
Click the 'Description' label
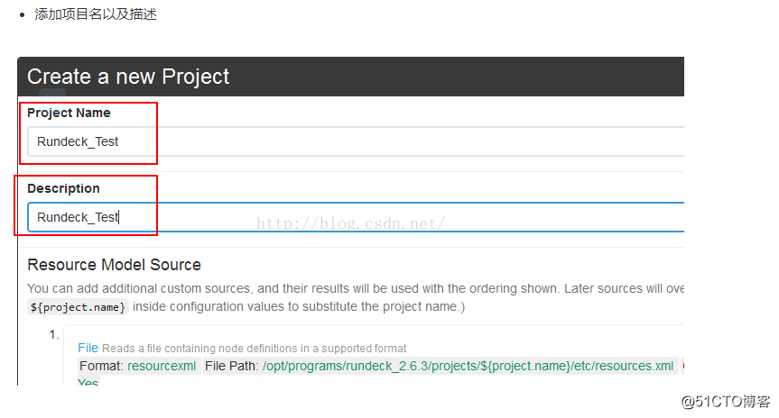pyautogui.click(x=63, y=188)
